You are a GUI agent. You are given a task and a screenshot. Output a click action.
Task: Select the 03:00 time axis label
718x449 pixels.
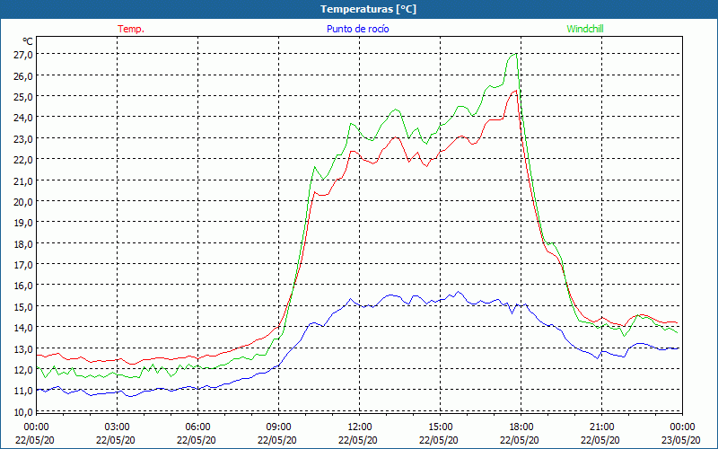point(117,427)
